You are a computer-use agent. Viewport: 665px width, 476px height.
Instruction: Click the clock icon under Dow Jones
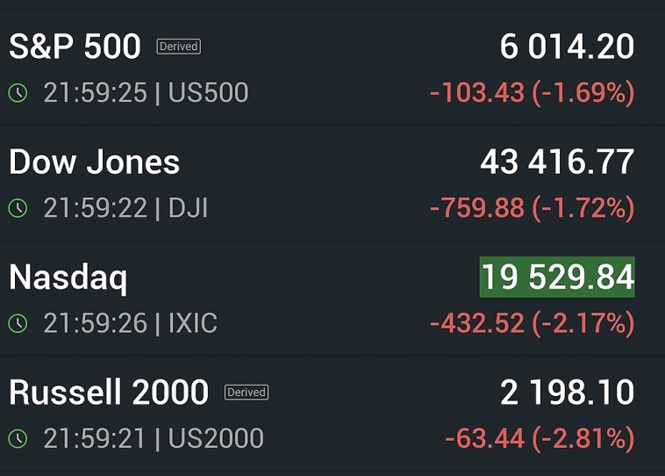point(18,208)
